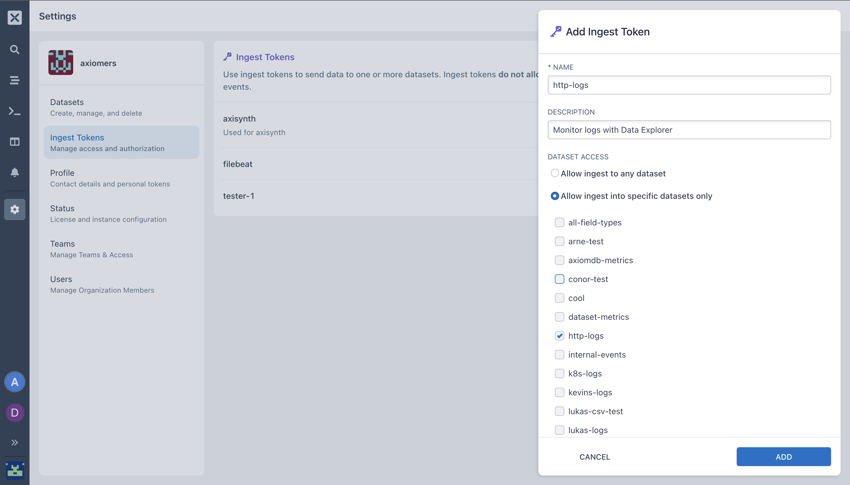Screen dimensions: 850x485
Task: Uncheck the http-logs dataset
Action: click(559, 336)
